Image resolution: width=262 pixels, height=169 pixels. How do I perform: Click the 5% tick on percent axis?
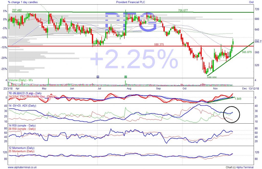click(5, 11)
